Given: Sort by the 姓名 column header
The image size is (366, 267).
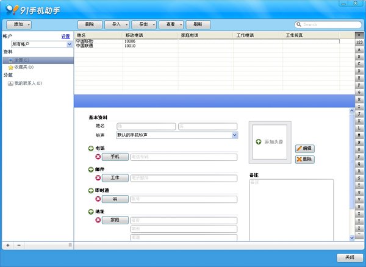Looking at the screenshot, I should click(98, 35).
